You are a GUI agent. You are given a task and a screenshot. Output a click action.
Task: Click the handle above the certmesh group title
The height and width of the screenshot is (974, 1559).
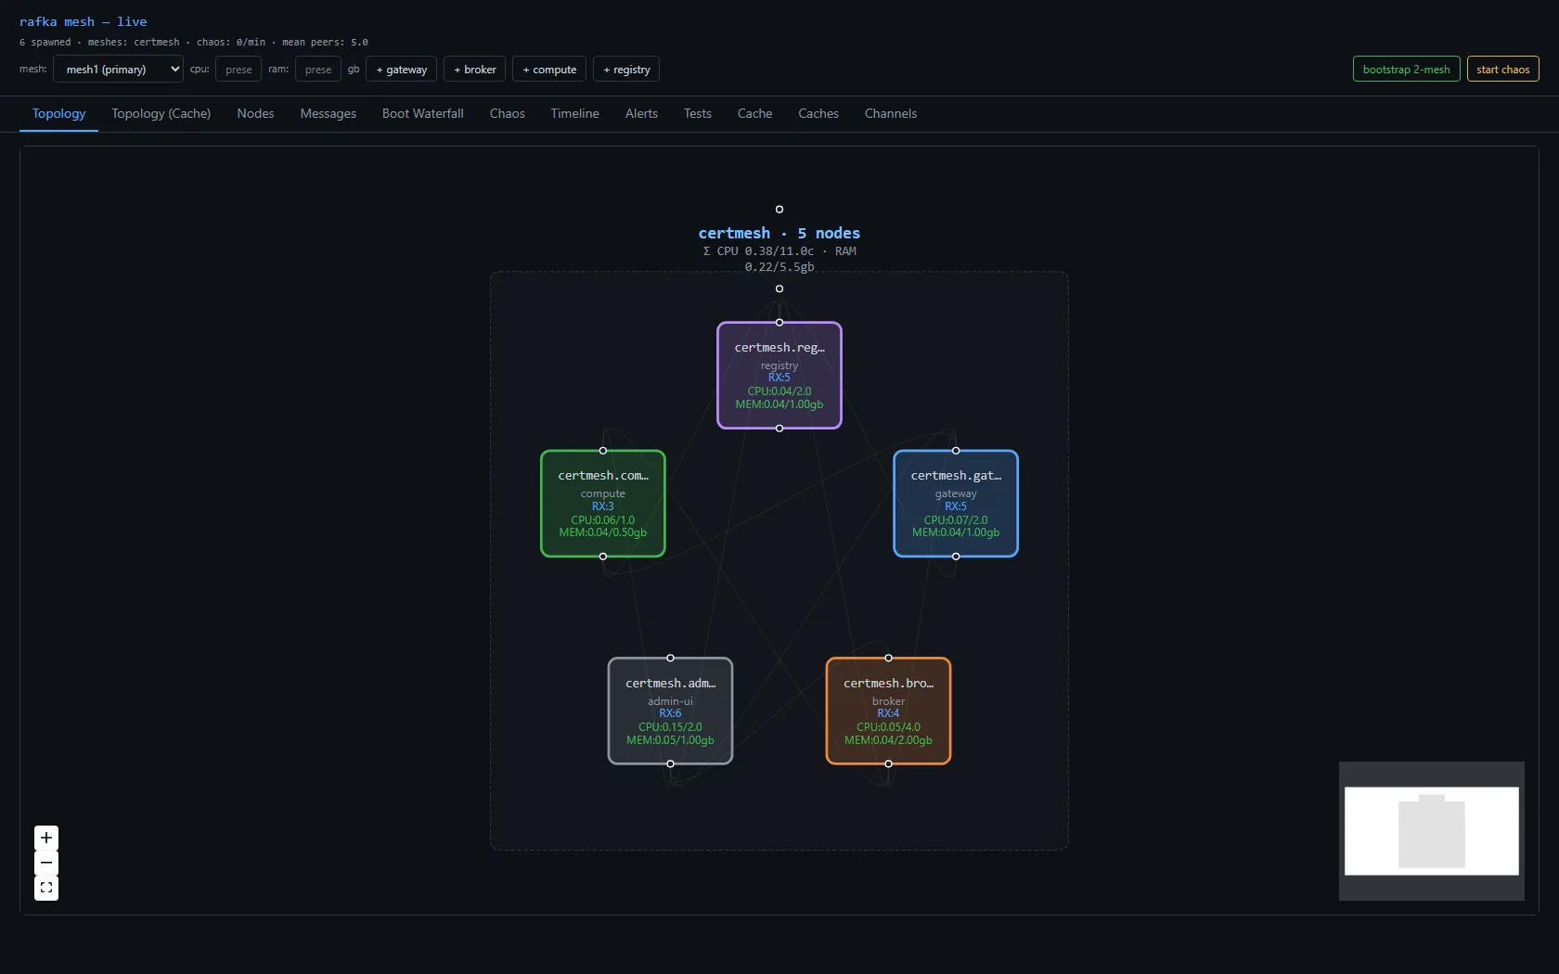click(779, 210)
